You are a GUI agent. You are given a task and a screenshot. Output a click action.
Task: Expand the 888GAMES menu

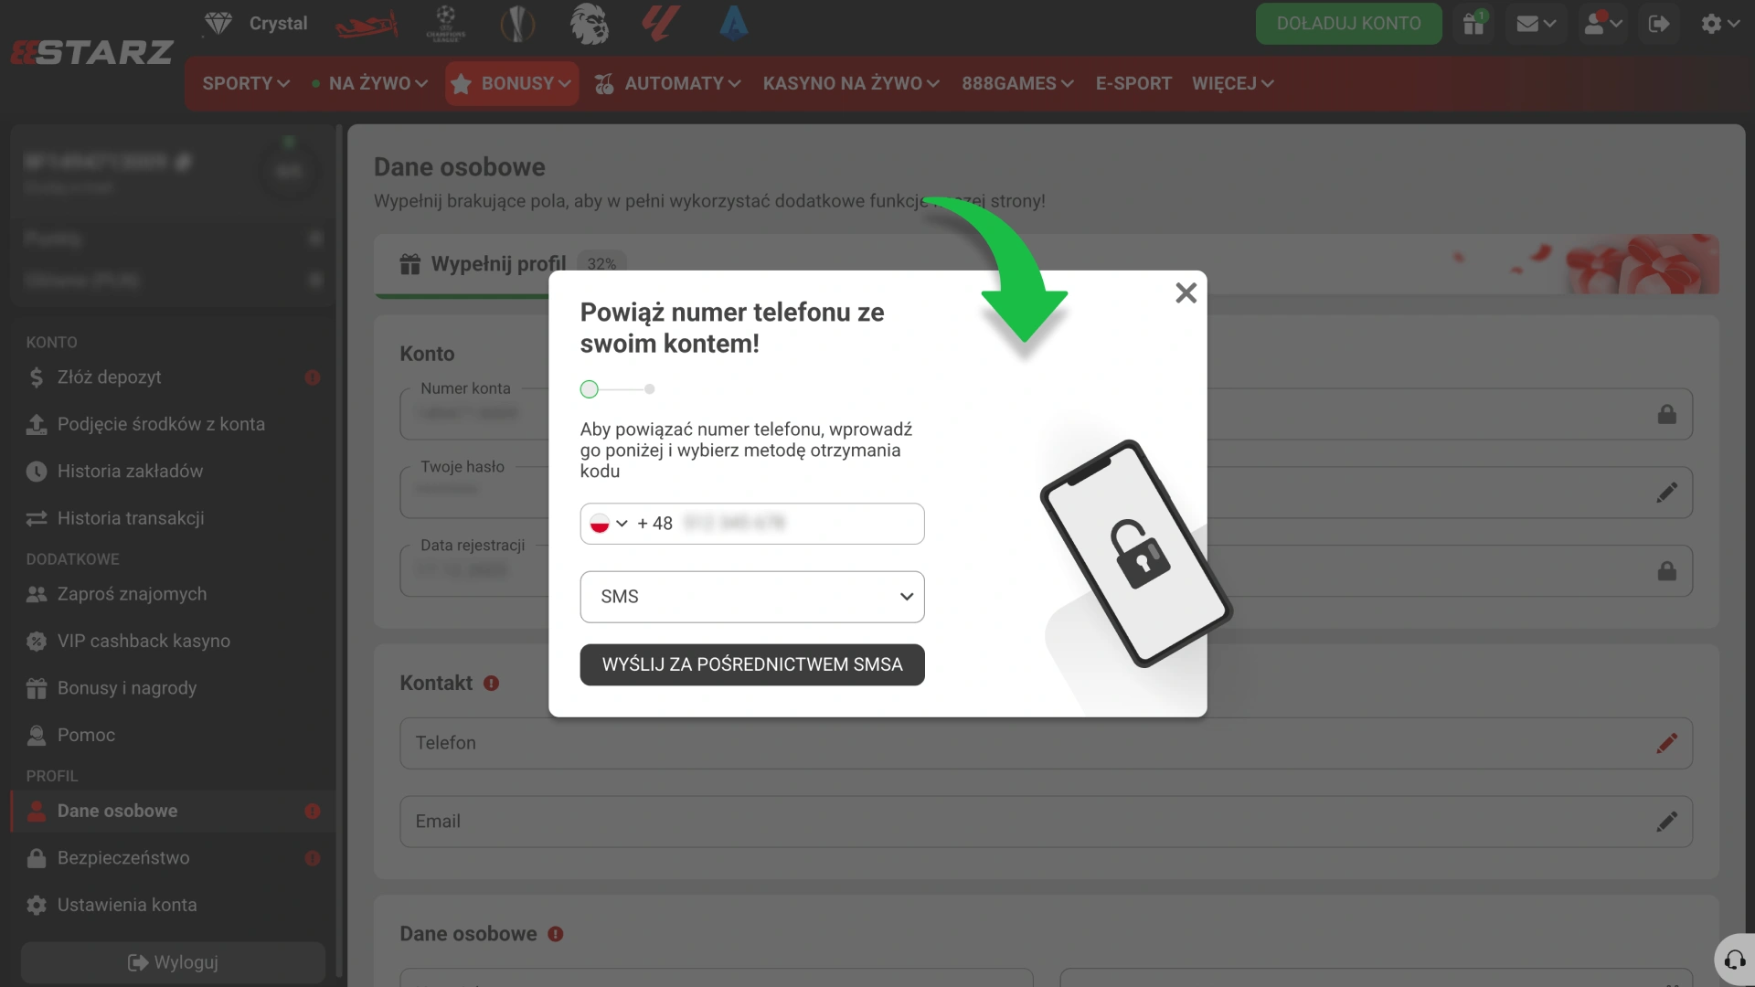pos(1017,83)
